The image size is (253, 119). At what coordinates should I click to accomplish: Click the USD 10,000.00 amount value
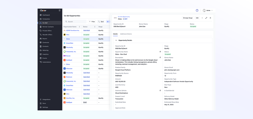120,81
